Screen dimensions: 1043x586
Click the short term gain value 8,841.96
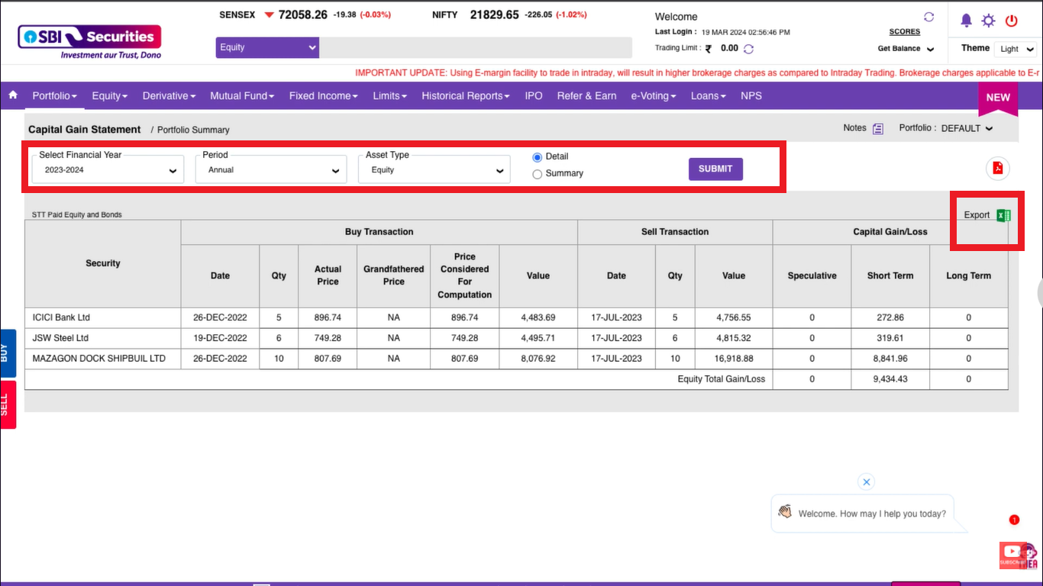click(x=890, y=359)
